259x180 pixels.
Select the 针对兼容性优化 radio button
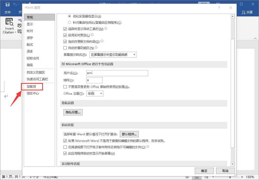(x=69, y=22)
